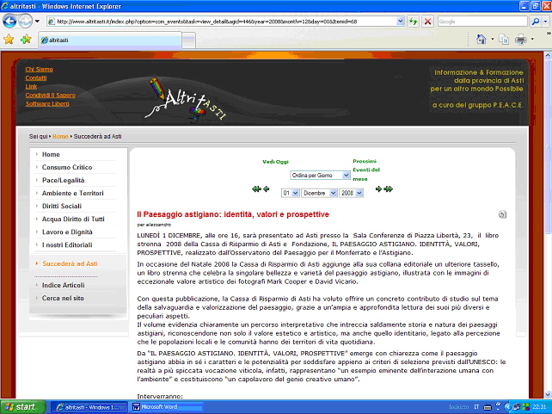Select Home in the side menu
The image size is (552, 414).
51,154
